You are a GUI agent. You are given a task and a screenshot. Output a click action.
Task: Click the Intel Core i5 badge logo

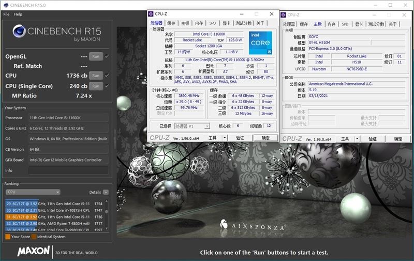pos(260,43)
